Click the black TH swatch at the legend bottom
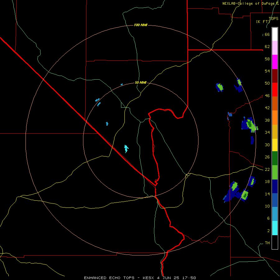Screen dimensions: 280x280 (x=275, y=242)
